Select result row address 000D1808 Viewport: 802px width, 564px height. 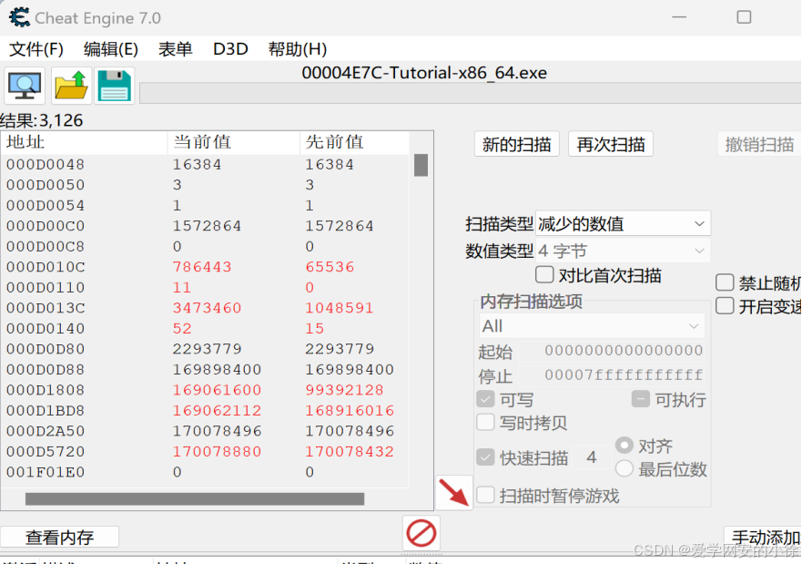click(x=205, y=389)
